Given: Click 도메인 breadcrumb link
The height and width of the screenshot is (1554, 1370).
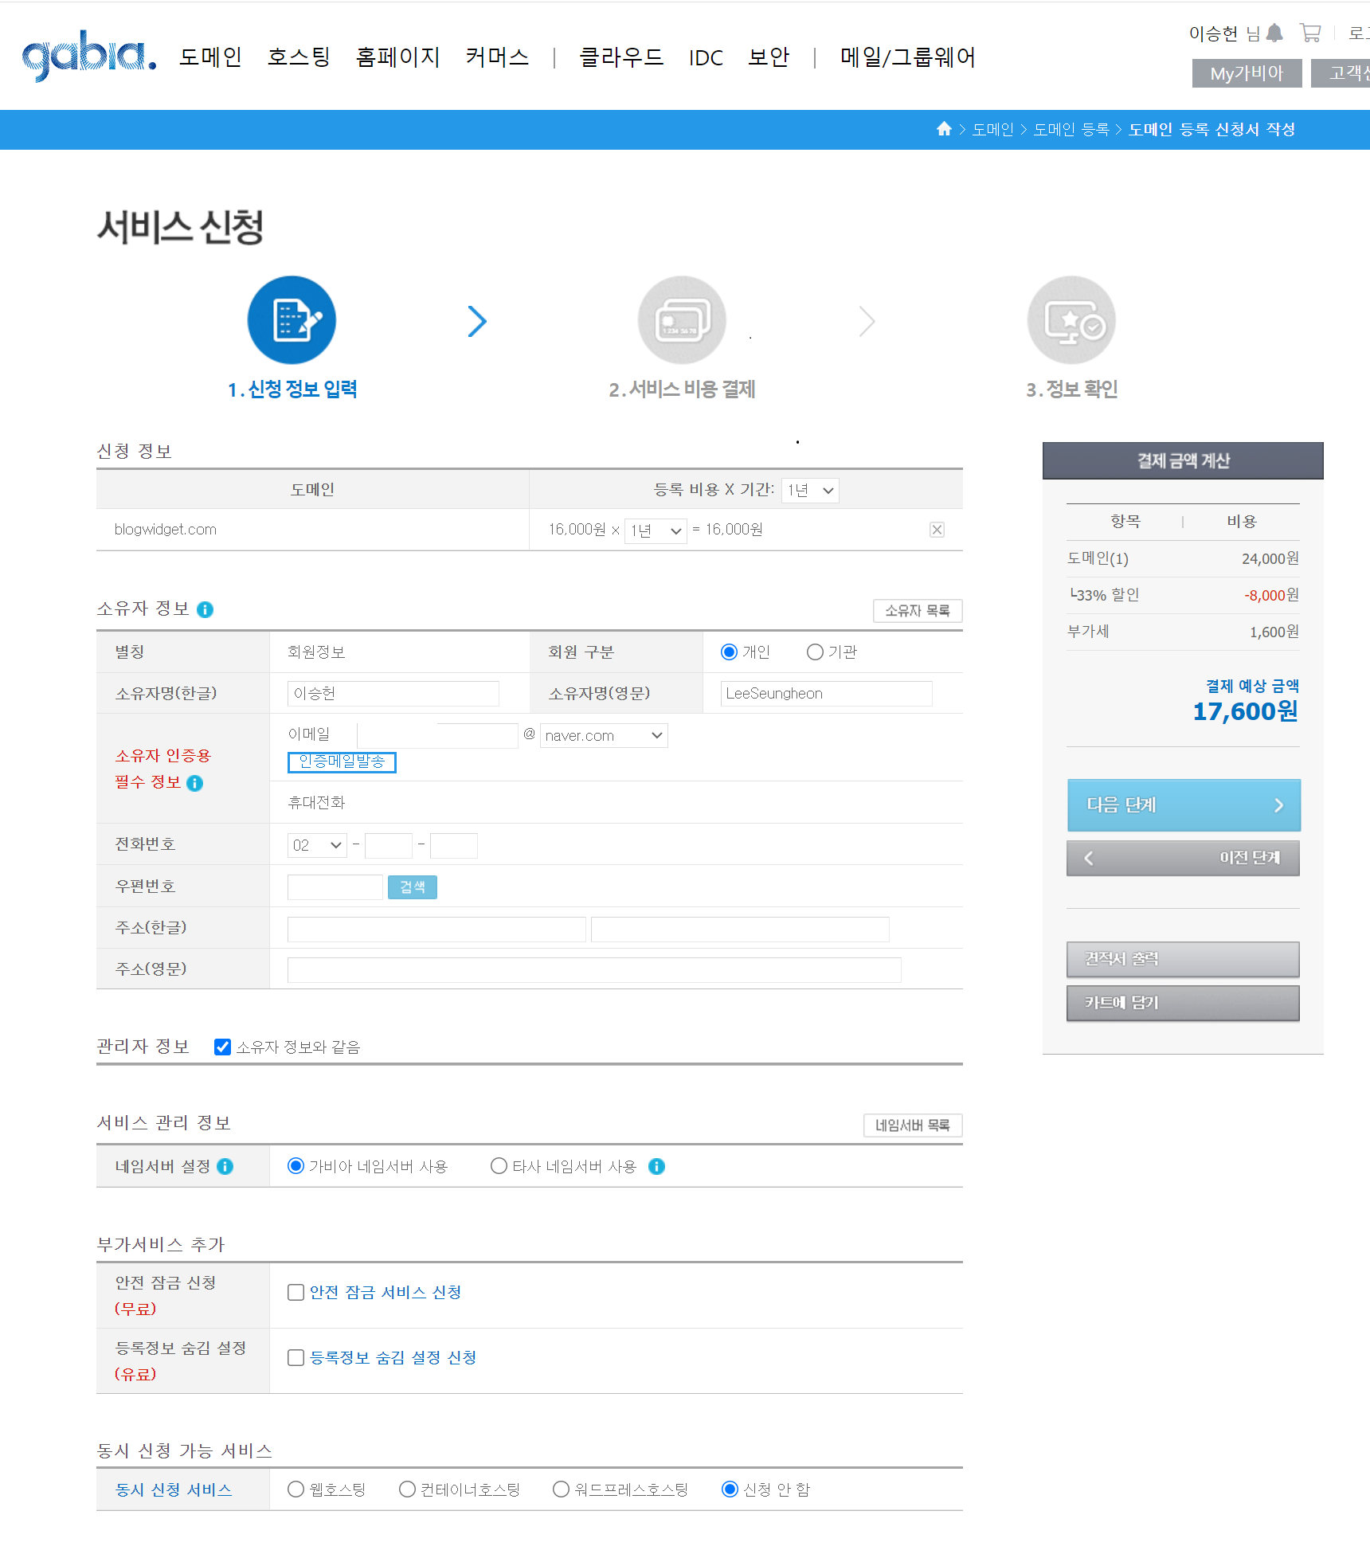Looking at the screenshot, I should [992, 129].
